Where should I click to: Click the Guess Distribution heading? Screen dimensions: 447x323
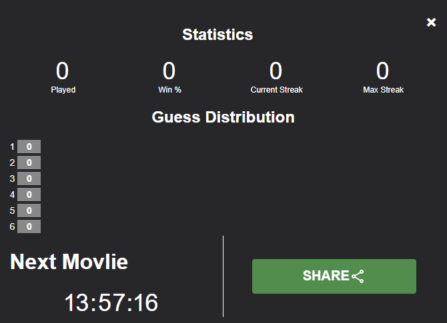pyautogui.click(x=223, y=117)
